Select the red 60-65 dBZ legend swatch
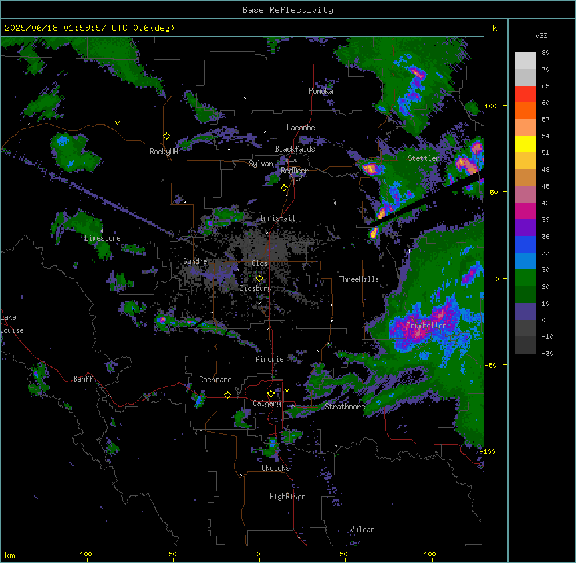This screenshot has width=576, height=563. click(x=525, y=94)
